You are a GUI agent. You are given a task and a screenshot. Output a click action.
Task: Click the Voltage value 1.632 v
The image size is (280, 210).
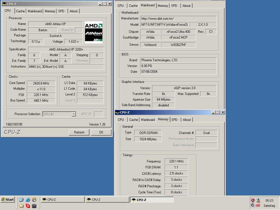74,42
